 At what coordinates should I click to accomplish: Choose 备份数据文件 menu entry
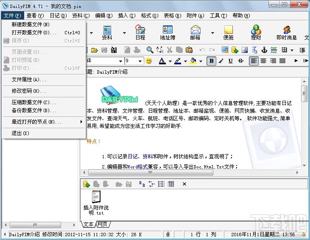(x=44, y=110)
